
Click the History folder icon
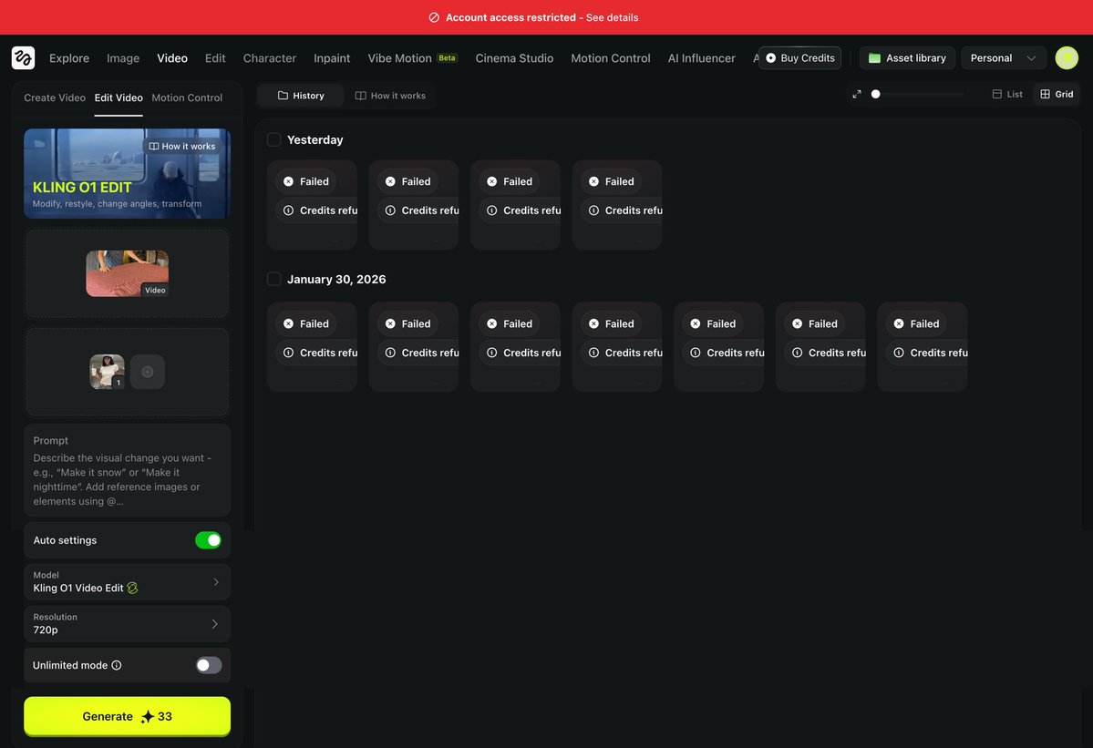(x=283, y=96)
